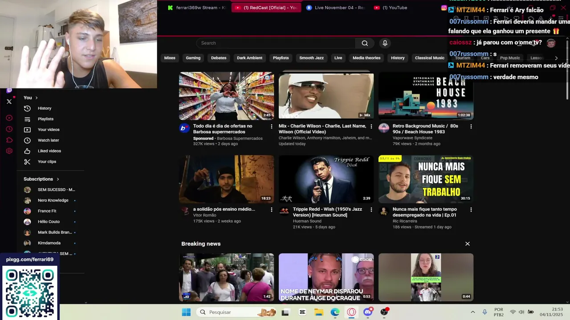570x320 pixels.
Task: Start voice search with microphone icon
Action: 385,43
